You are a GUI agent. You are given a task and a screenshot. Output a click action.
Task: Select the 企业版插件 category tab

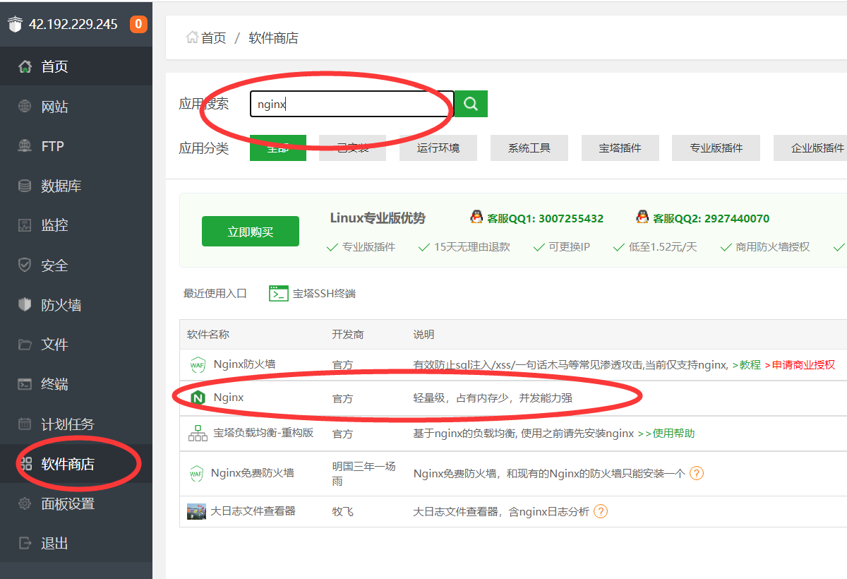pyautogui.click(x=812, y=148)
